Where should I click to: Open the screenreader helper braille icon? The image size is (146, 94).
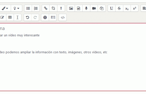(53, 17)
